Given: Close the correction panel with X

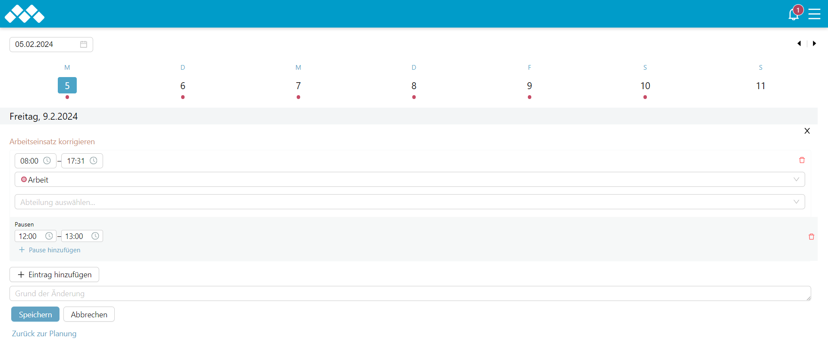Looking at the screenshot, I should 807,131.
